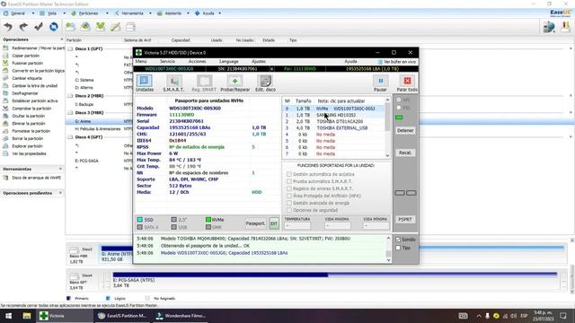Check Prueba automática S.M.A.R.T. option
This screenshot has height=323, width=575.
[289, 181]
